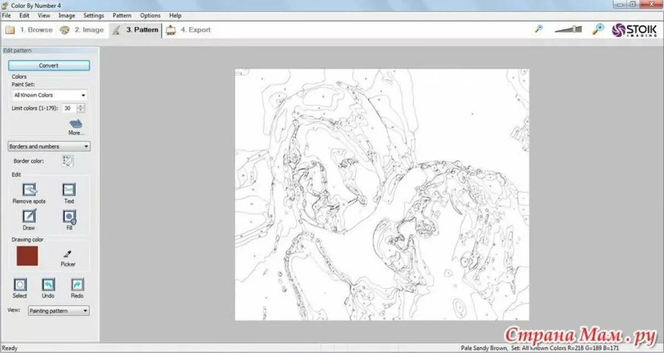Click the Edit pattern panel header

[x=50, y=50]
